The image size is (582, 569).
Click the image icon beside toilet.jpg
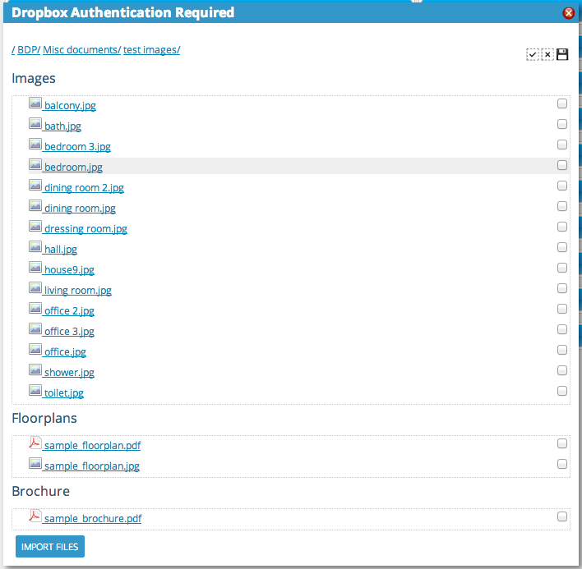coord(35,390)
